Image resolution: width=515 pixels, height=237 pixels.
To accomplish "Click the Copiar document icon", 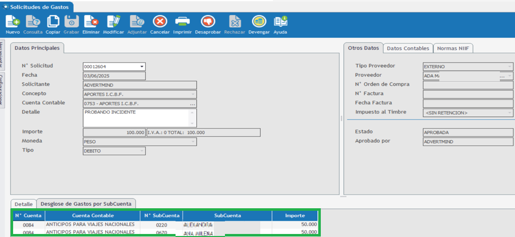I will [53, 22].
